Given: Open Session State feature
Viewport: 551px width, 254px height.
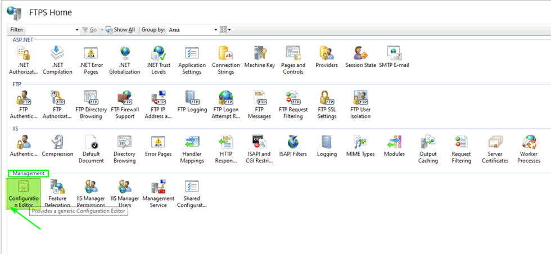Looking at the screenshot, I should pyautogui.click(x=360, y=57).
